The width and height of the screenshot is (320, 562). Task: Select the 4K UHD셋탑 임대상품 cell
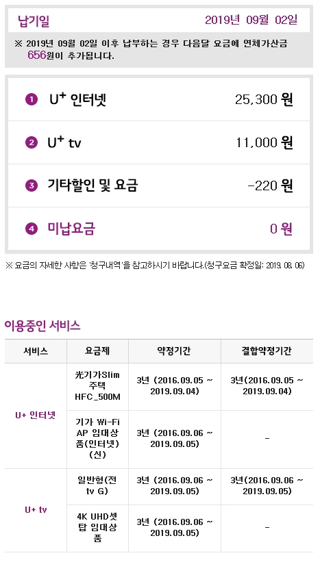(97, 528)
